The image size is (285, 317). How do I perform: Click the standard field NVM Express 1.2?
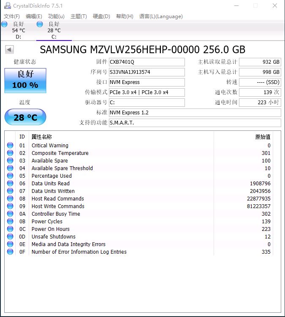[195, 113]
